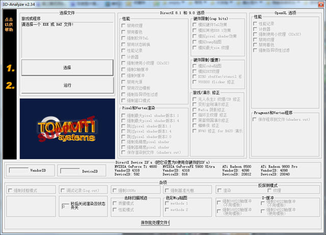Enable 模拟硬件TnL效果 under cap bits
The width and height of the screenshot is (326, 235).
click(195, 24)
